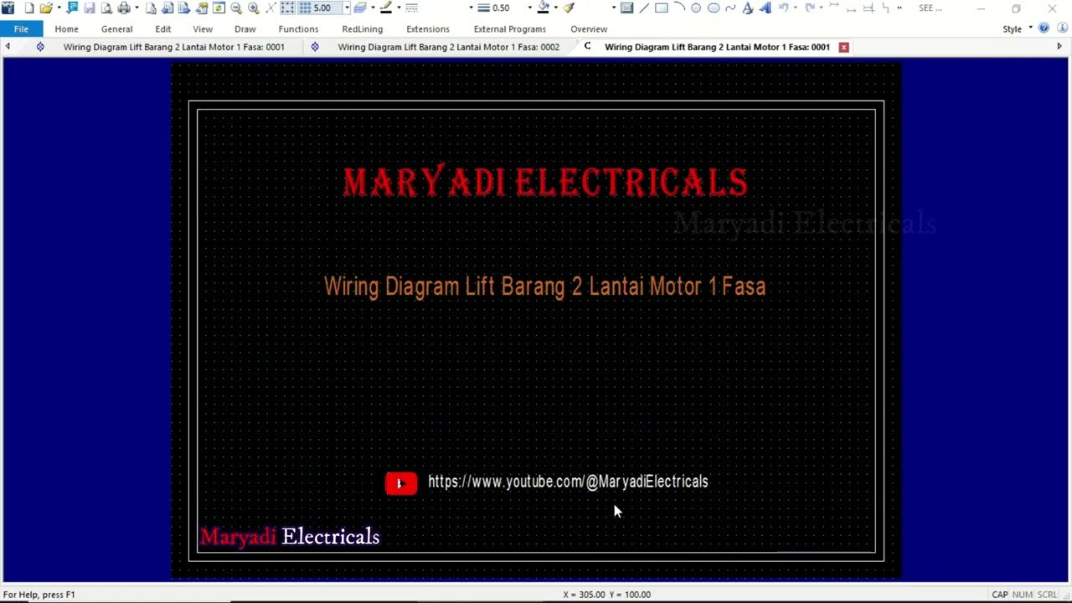Open print preview magnifier page icon
Screen dimensions: 1072x603
(106, 8)
